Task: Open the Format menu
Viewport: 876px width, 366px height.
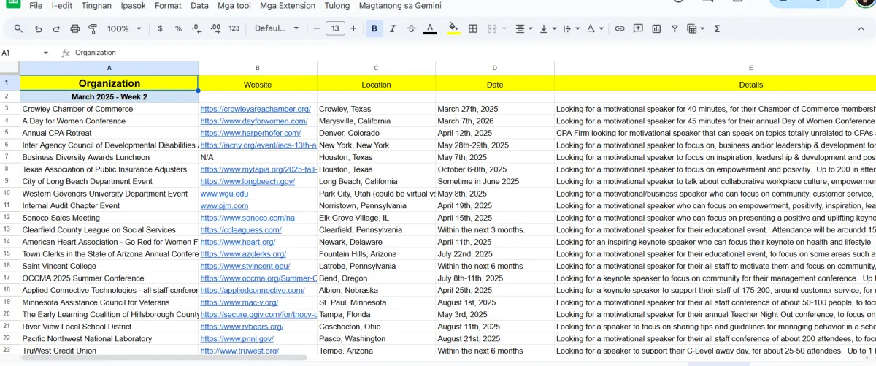Action: coord(168,5)
